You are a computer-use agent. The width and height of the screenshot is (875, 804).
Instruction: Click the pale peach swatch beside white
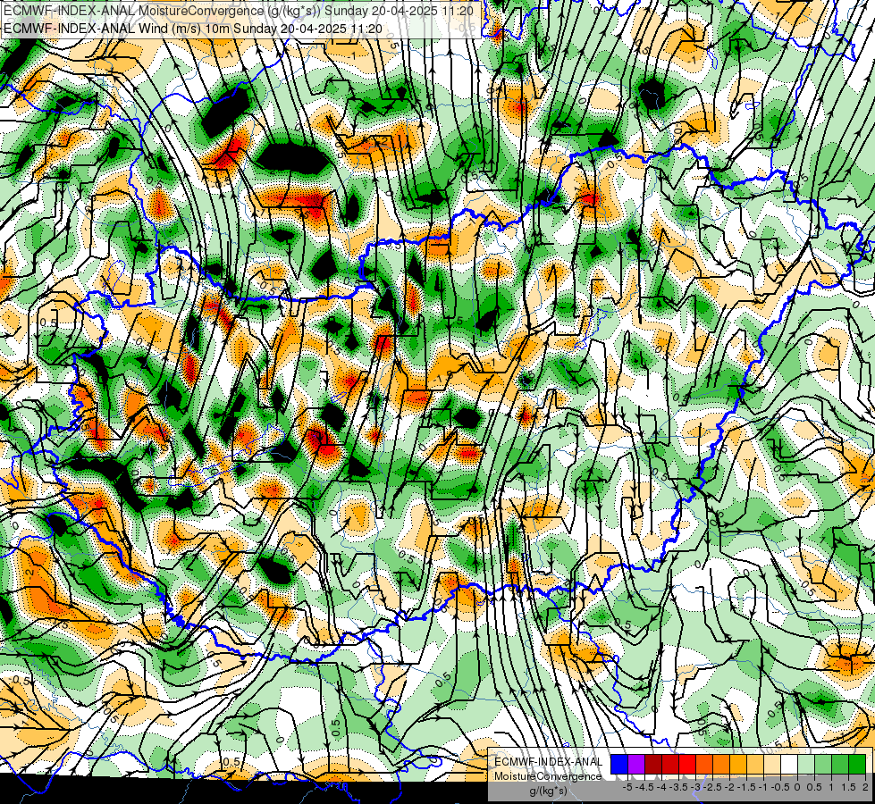tap(772, 764)
